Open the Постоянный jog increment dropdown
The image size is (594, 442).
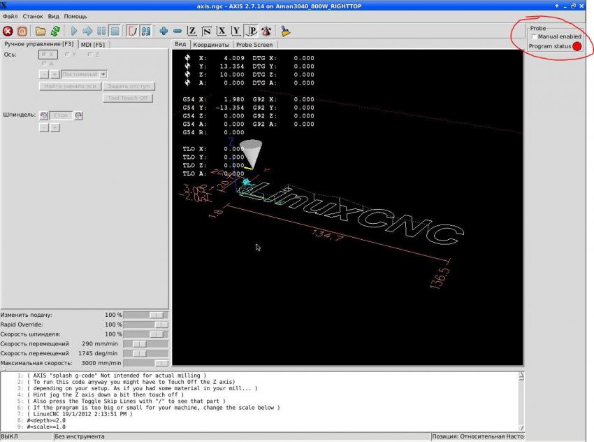(103, 73)
